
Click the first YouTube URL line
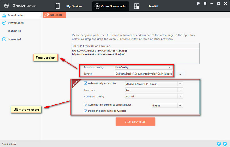point(99,51)
